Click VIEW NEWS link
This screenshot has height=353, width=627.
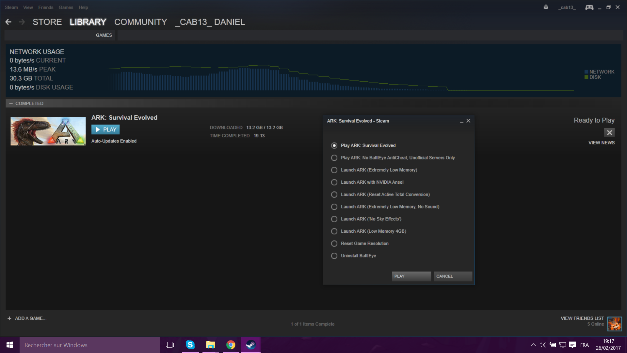pos(601,143)
